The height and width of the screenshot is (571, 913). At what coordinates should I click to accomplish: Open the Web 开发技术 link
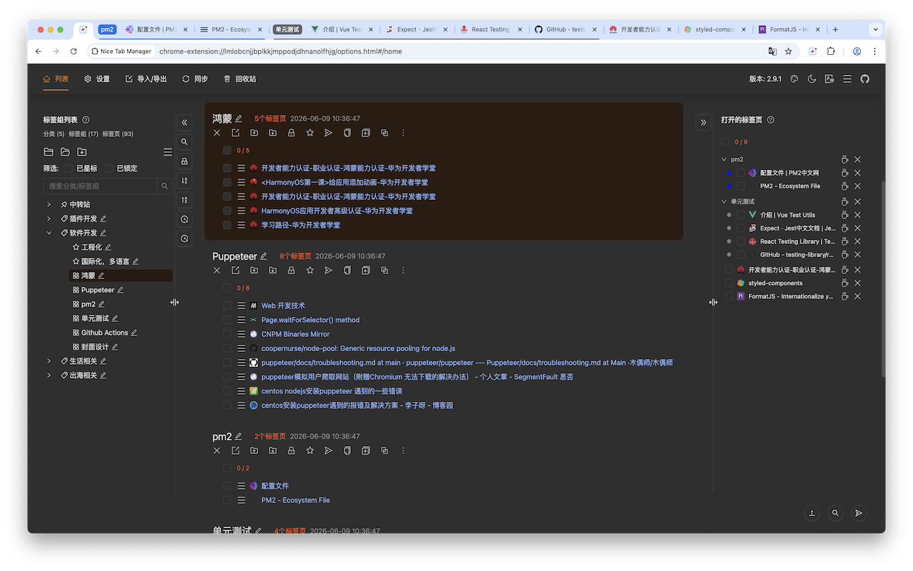(x=283, y=305)
